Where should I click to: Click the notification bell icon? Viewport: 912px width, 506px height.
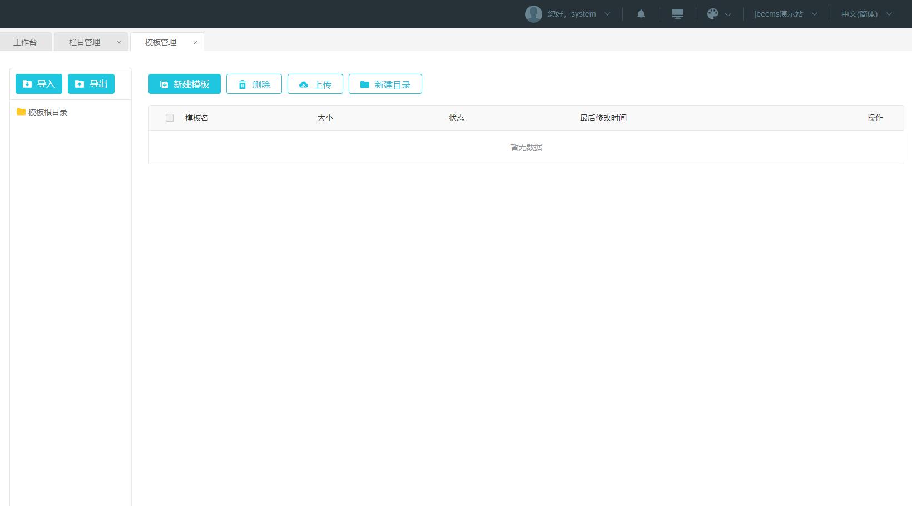[x=641, y=14]
